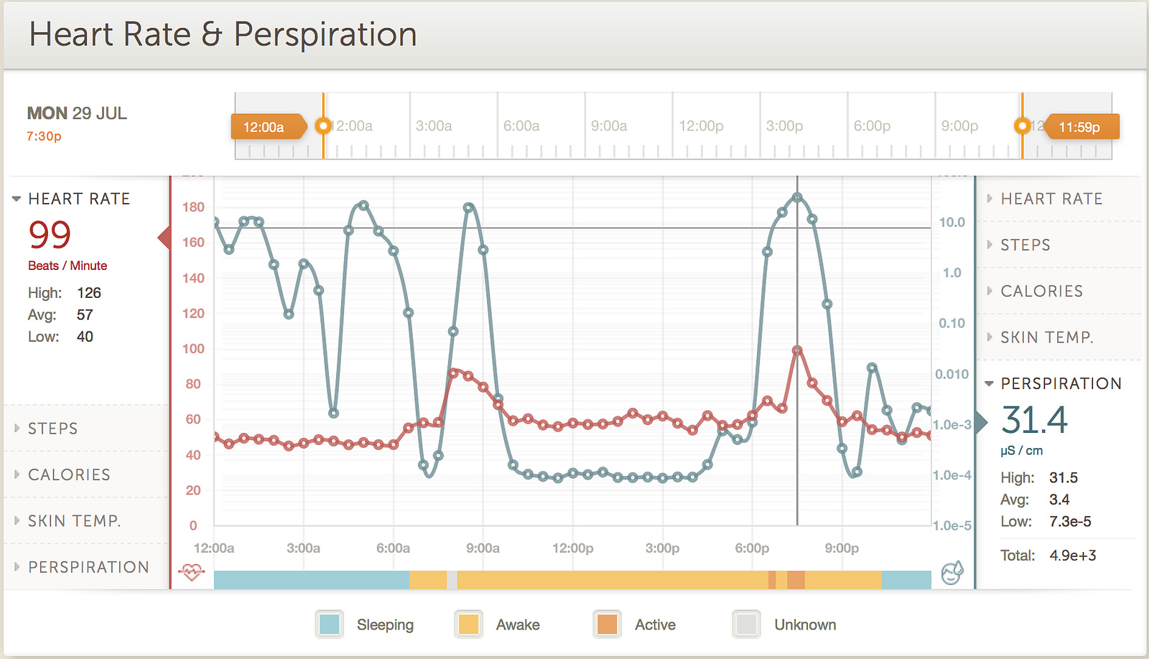The width and height of the screenshot is (1149, 659).
Task: Expand the left STEPS panel
Action: point(52,429)
